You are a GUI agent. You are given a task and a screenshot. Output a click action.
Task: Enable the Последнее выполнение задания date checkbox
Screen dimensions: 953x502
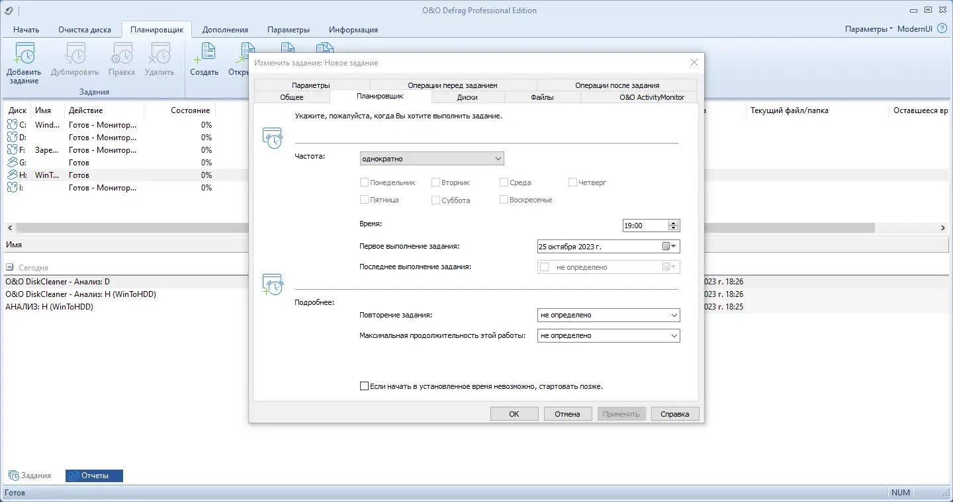tap(545, 267)
